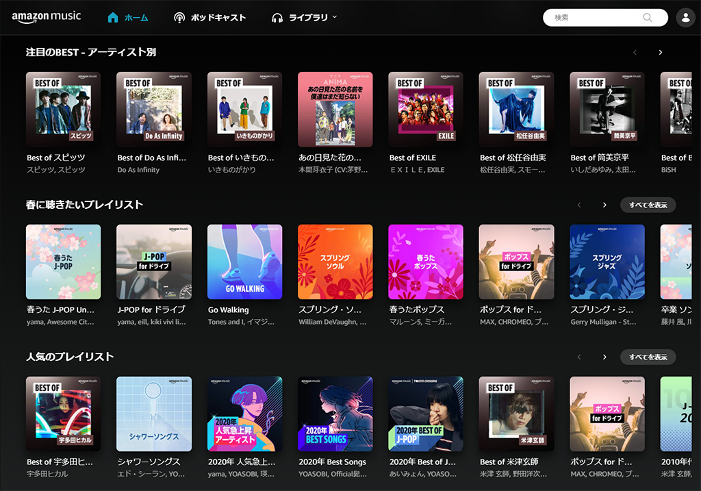Click the 'William DeVaughn, …' artist line

tap(333, 322)
